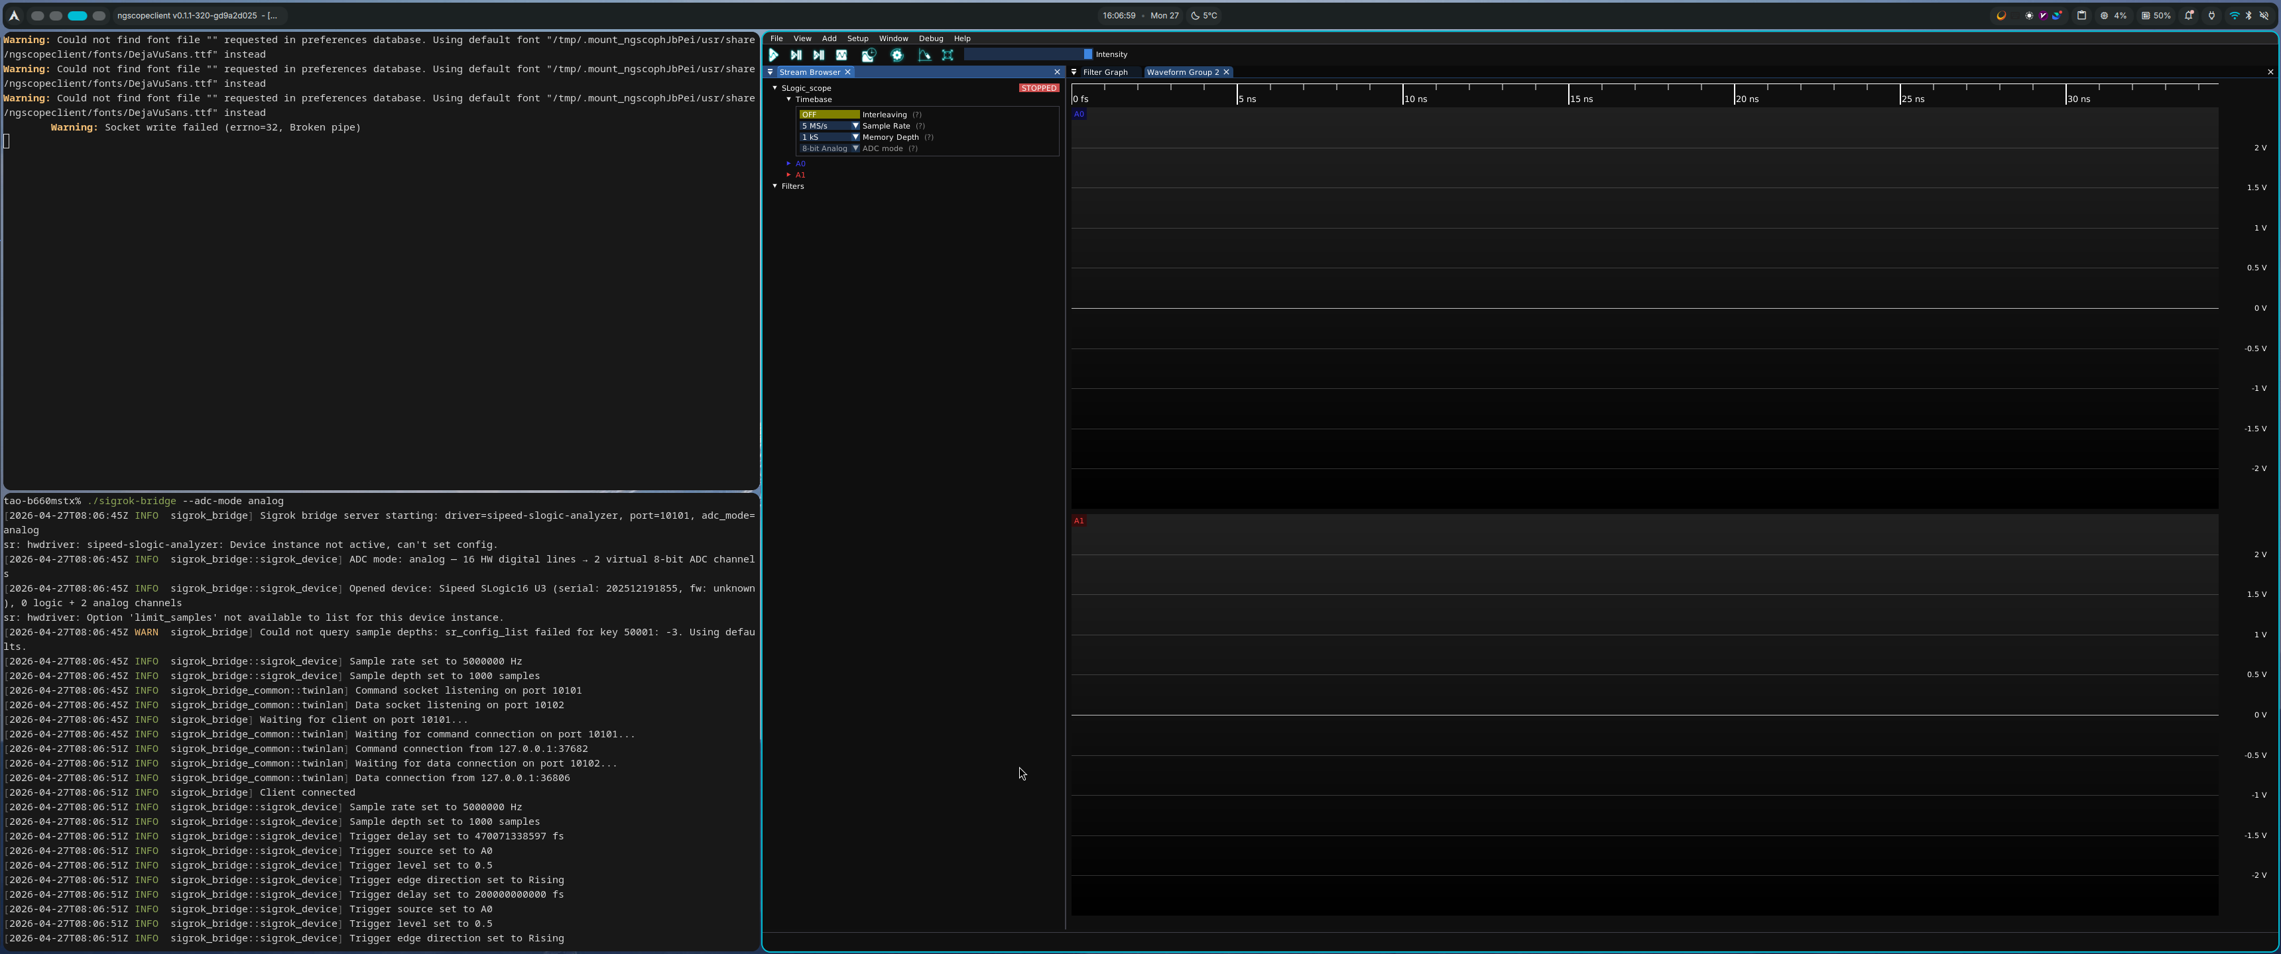Click the clear sweeps eraser icon
The height and width of the screenshot is (954, 2281).
[924, 55]
